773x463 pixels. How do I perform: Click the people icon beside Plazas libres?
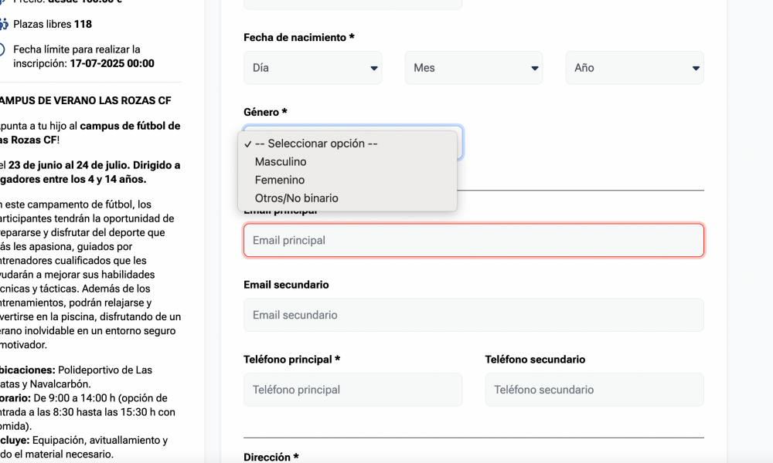click(3, 24)
